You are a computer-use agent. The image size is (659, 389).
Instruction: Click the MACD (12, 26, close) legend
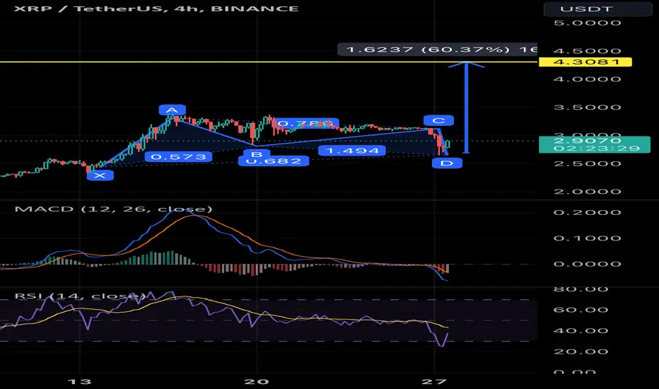click(x=113, y=209)
